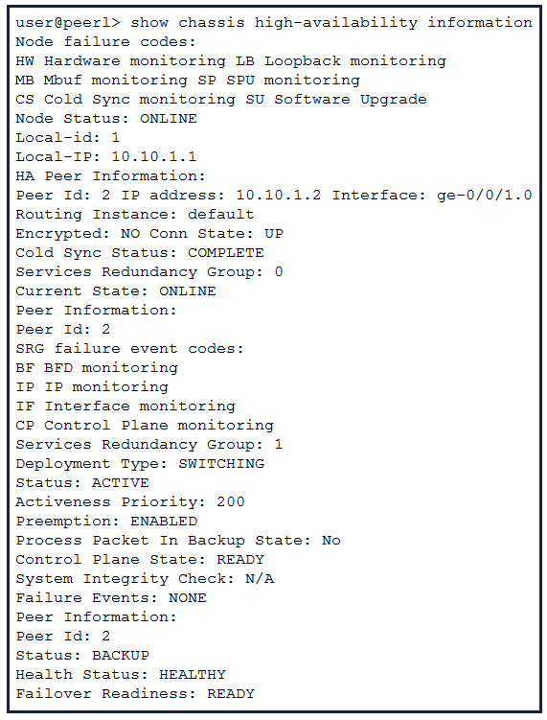Click the 'BF BFD monitoring' line
547x720 pixels.
(97, 368)
